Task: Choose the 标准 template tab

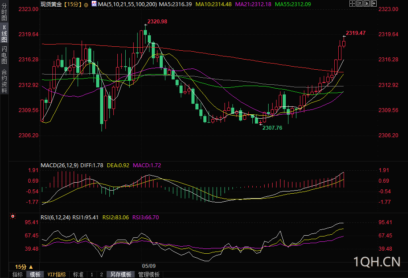Action: pos(78,274)
